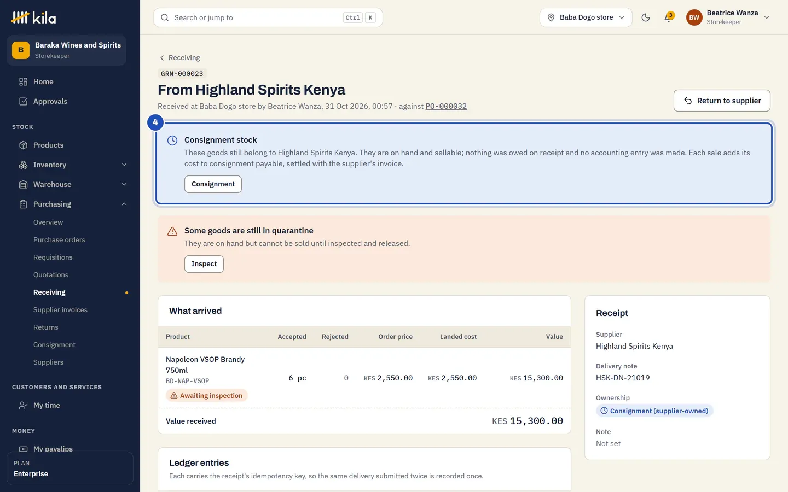Click the Consignment stock clock icon

tap(172, 140)
